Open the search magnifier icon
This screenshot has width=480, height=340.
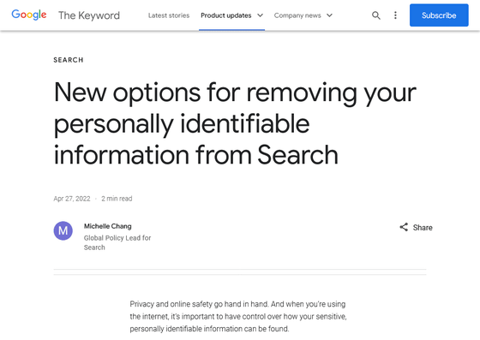(376, 15)
